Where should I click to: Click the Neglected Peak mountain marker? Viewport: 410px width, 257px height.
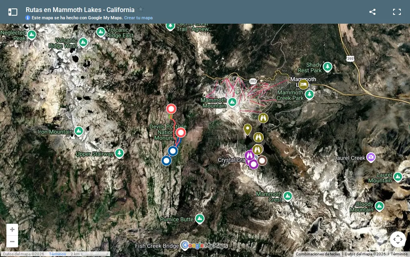[32, 35]
